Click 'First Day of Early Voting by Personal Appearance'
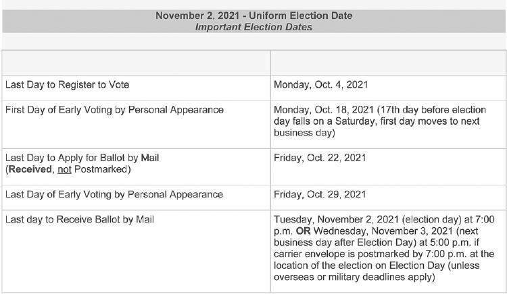The image size is (507, 294). click(x=114, y=110)
